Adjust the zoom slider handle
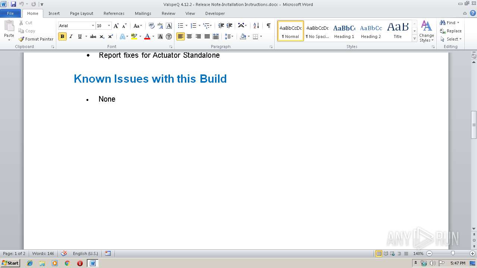Viewport: 477px width, 268px height. tap(453, 253)
